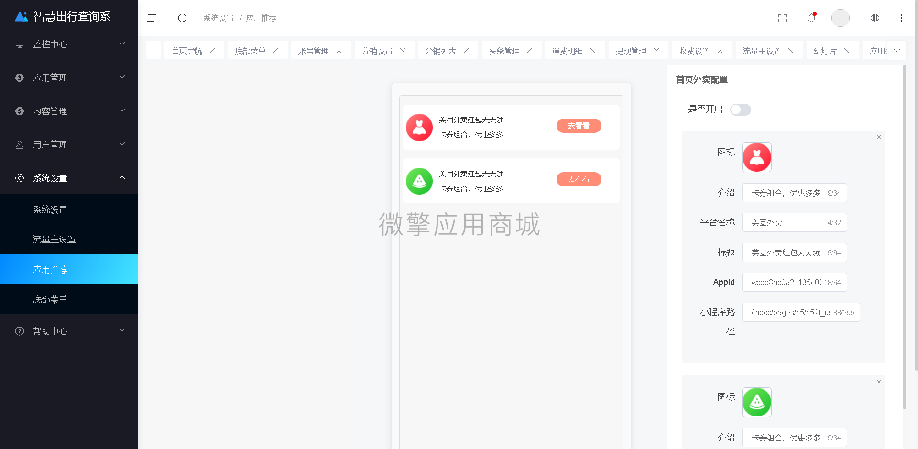Open the user avatar menu
The width and height of the screenshot is (918, 449).
point(840,18)
